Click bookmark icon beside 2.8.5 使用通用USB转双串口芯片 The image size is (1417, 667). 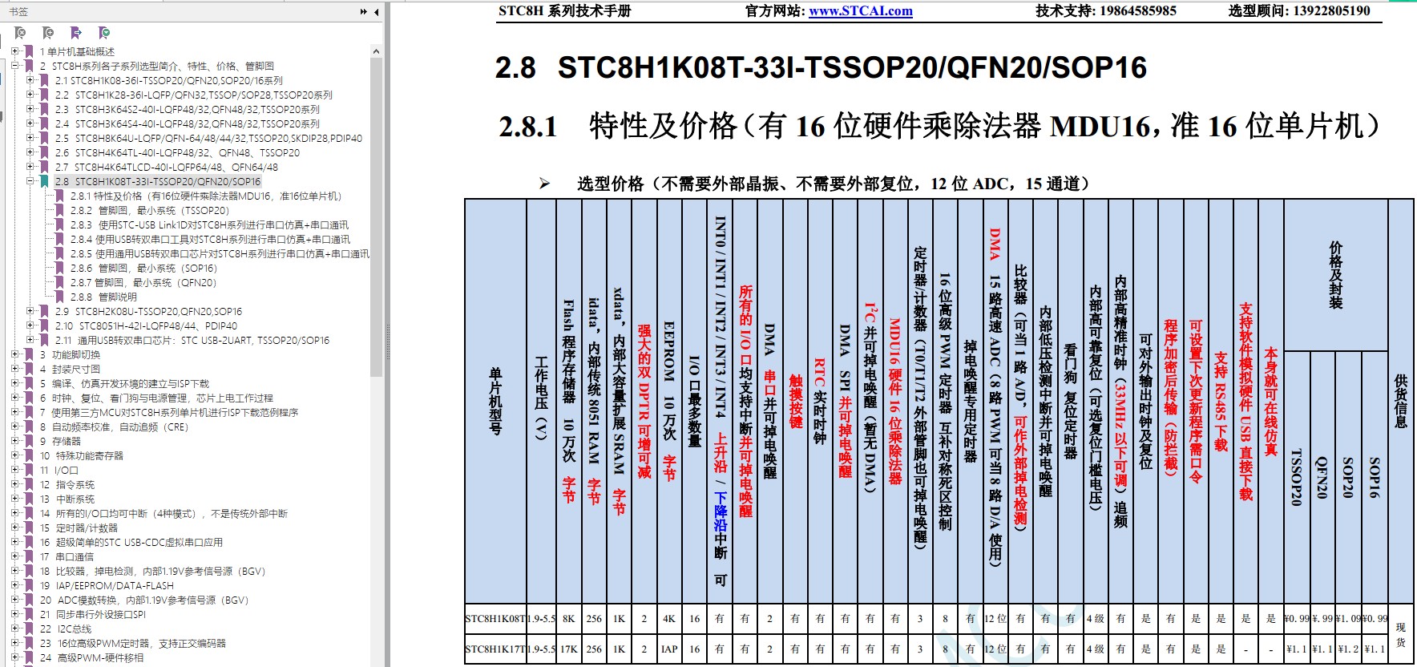61,253
